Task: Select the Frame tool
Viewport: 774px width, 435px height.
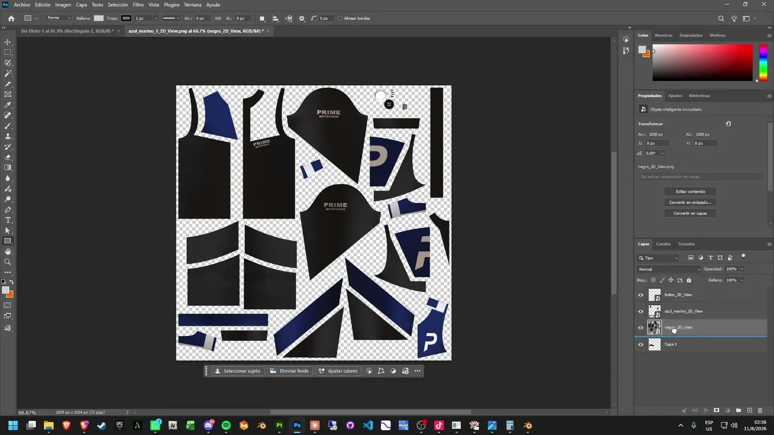Action: (8, 94)
